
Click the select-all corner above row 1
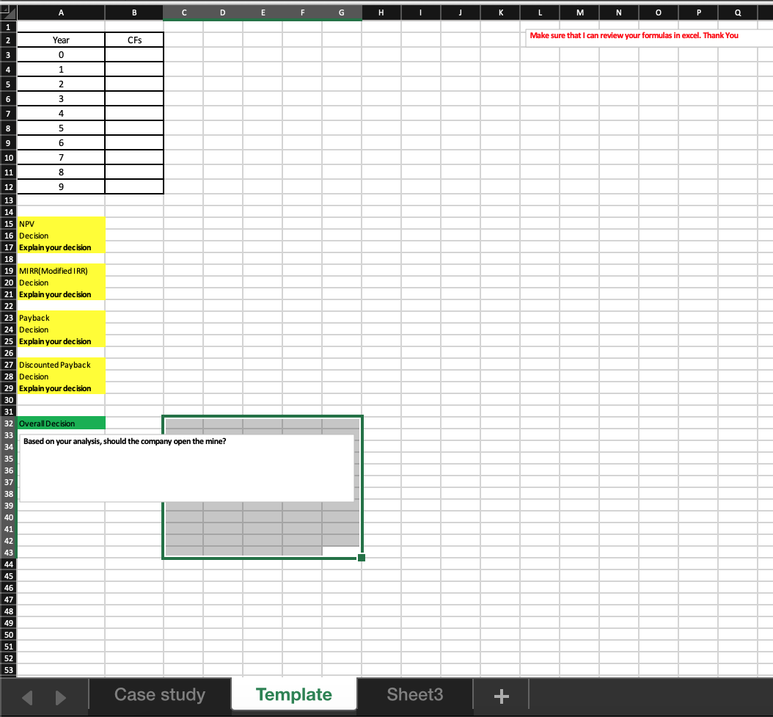pos(8,12)
